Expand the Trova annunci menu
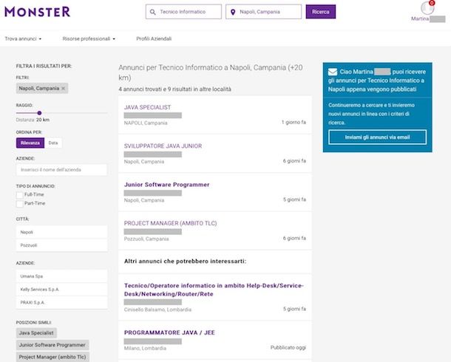This screenshot has height=362, width=451. point(23,38)
